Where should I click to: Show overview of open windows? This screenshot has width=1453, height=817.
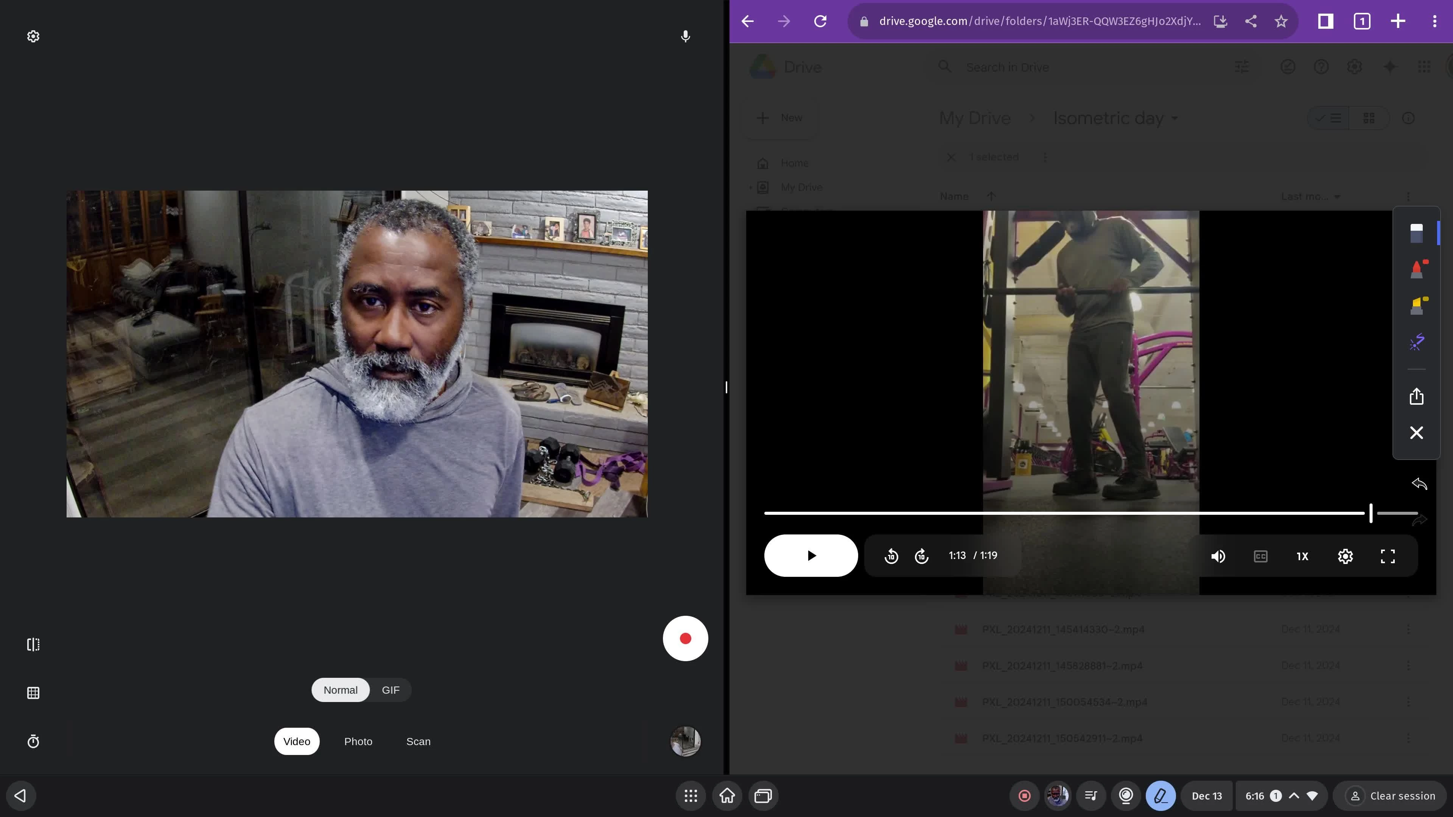(x=763, y=795)
